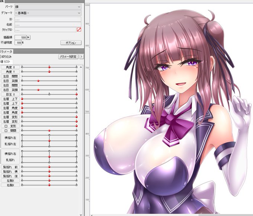Click into the 名前 input field
253x216 pixels.
48,24
